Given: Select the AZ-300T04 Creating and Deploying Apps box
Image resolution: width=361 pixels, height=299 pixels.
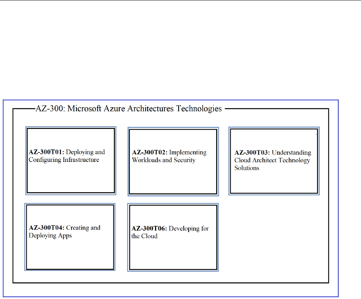Looking at the screenshot, I should [70, 237].
